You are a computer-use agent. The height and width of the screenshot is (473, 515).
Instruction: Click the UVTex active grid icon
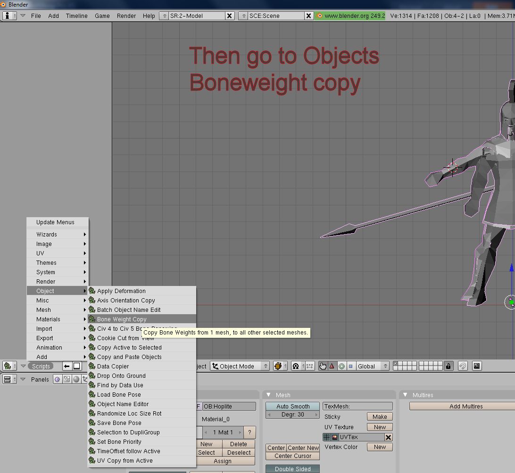327,437
